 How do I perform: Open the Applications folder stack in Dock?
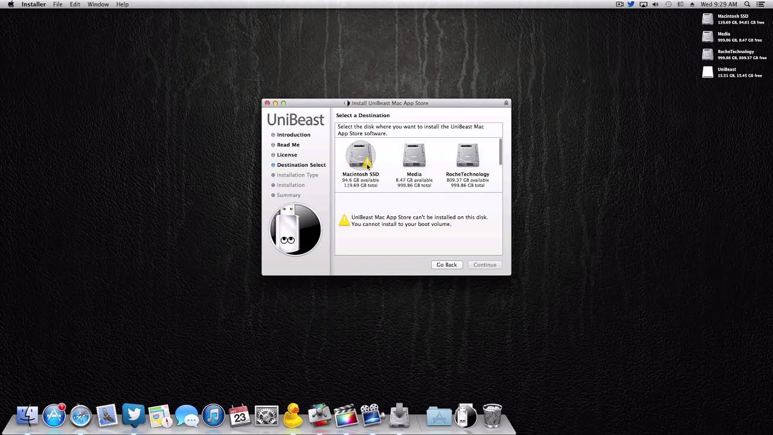(439, 416)
